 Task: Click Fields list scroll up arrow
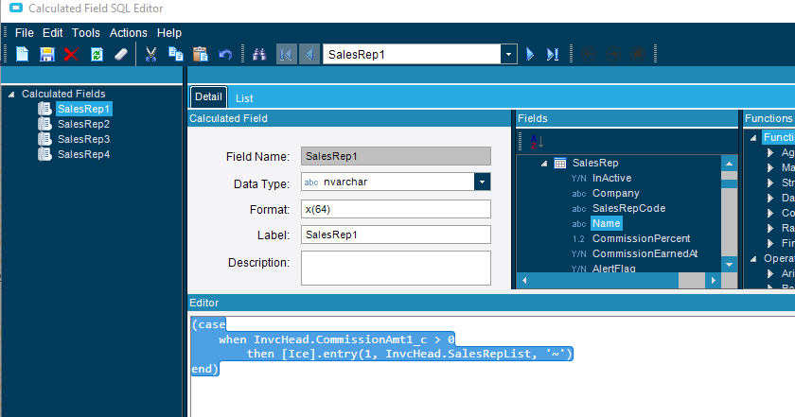coord(729,164)
